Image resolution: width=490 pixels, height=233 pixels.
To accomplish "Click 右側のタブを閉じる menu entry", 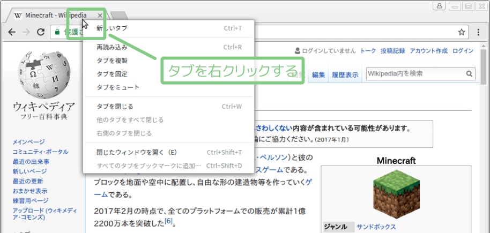I will 169,133.
